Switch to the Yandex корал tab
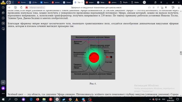This screenshot has width=182, height=102. click(90, 2)
